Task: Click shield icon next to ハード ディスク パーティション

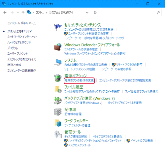Action: (x=66, y=141)
